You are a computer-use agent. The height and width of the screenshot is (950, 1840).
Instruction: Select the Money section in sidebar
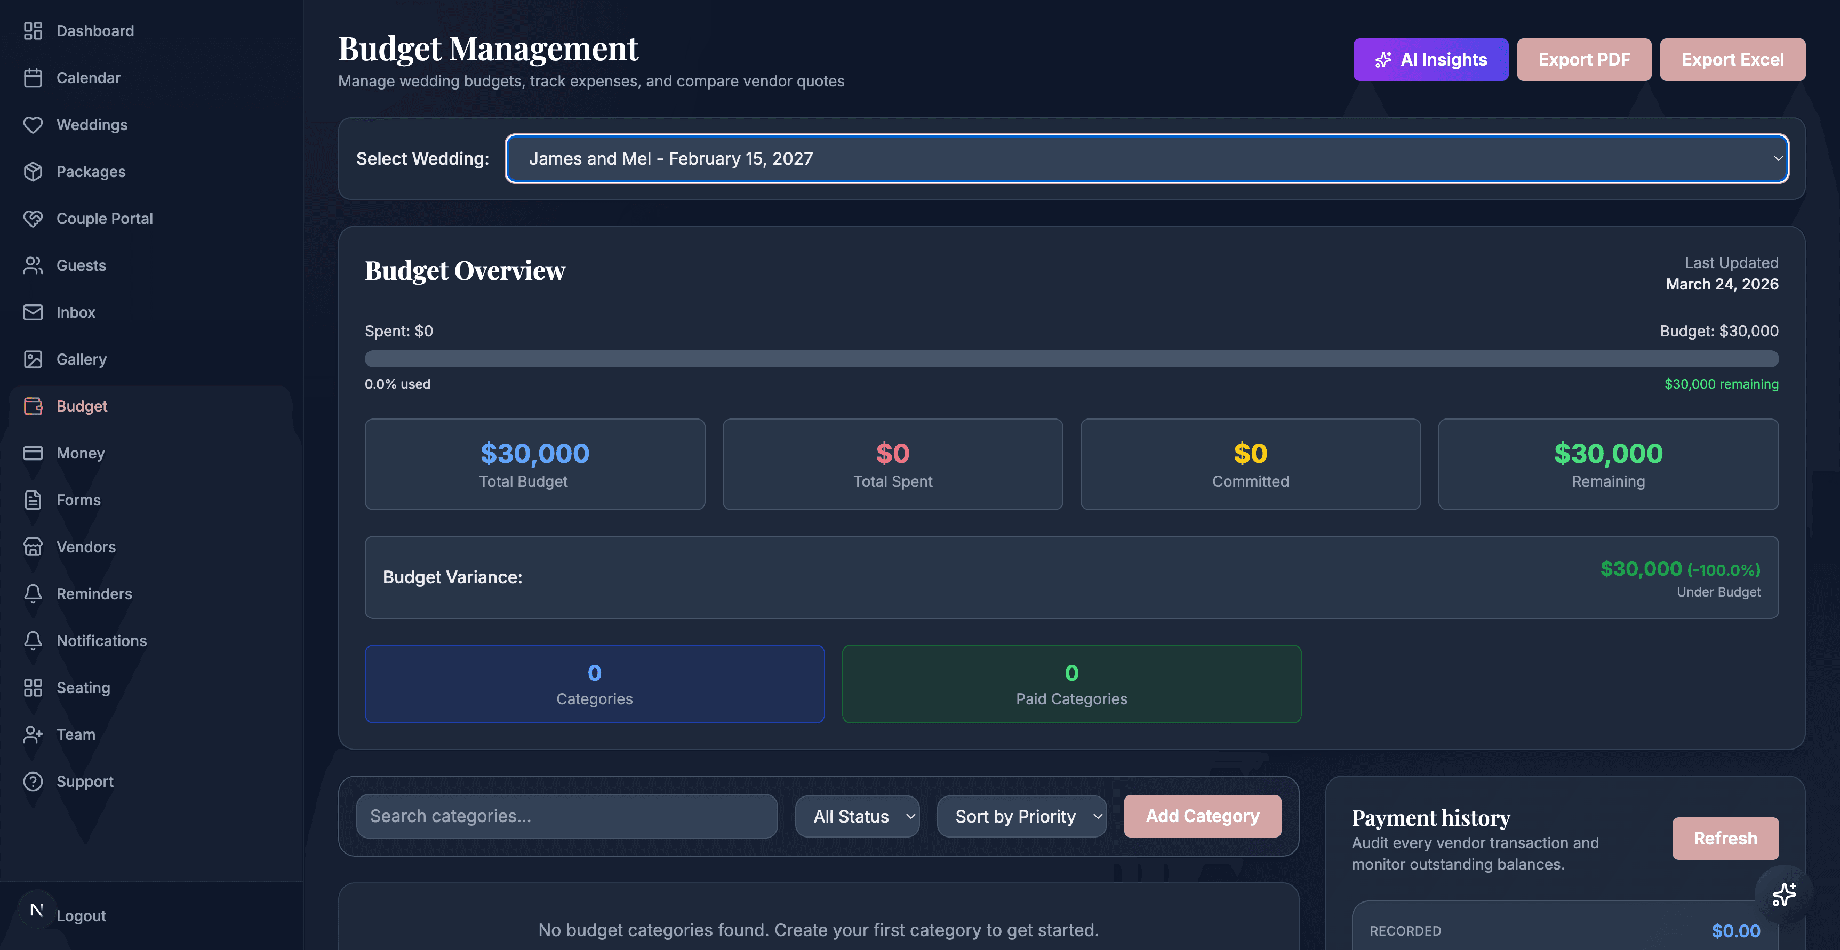click(x=80, y=453)
